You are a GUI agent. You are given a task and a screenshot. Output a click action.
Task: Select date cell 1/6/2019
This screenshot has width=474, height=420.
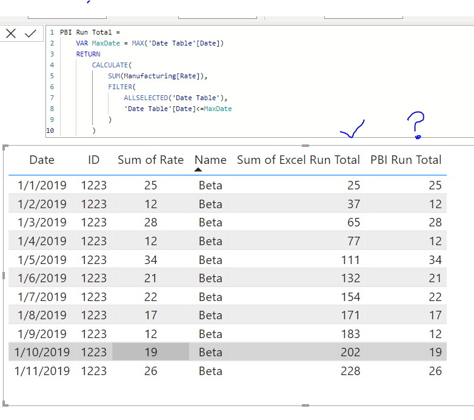42,278
